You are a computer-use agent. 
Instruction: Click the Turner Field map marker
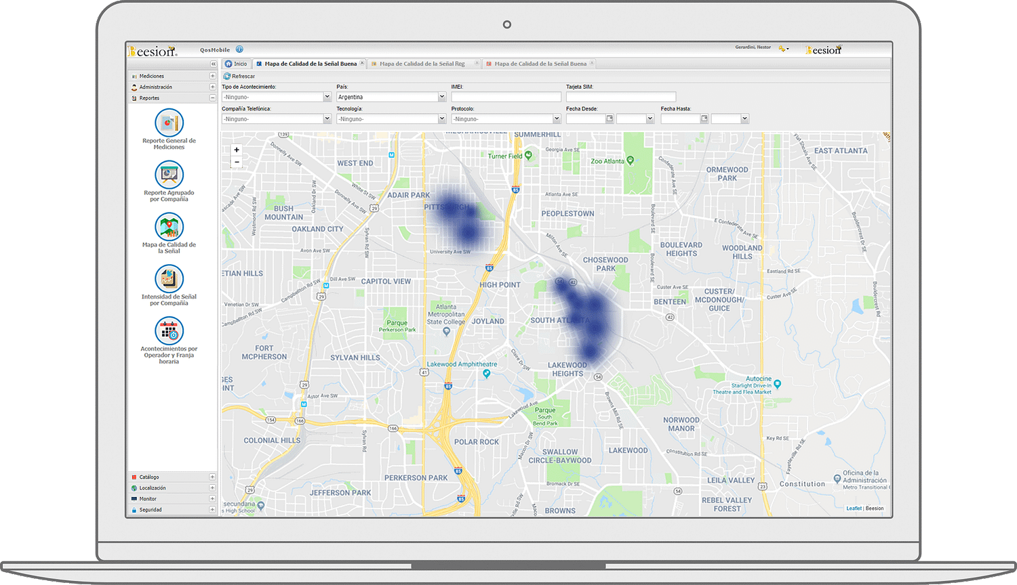pyautogui.click(x=528, y=155)
